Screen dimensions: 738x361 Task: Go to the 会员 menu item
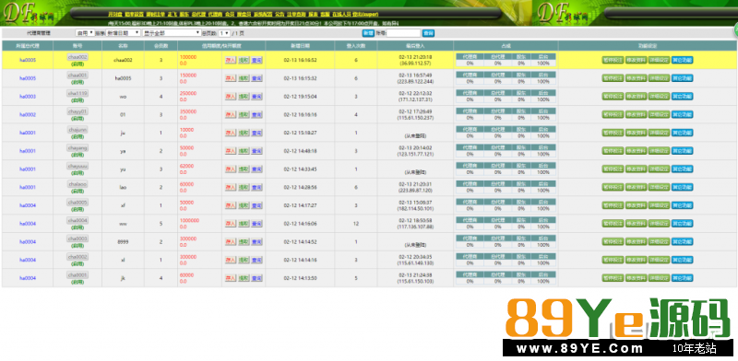(230, 15)
